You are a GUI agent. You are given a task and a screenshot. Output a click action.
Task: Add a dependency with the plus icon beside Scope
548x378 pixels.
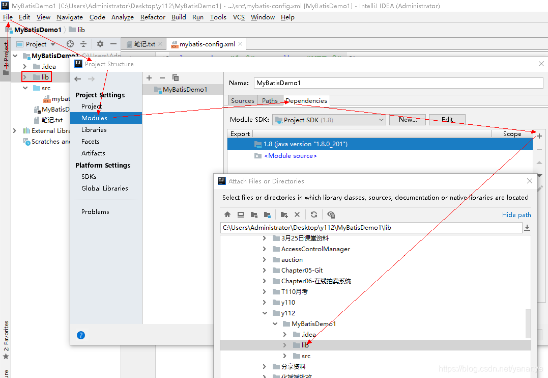[x=539, y=136]
